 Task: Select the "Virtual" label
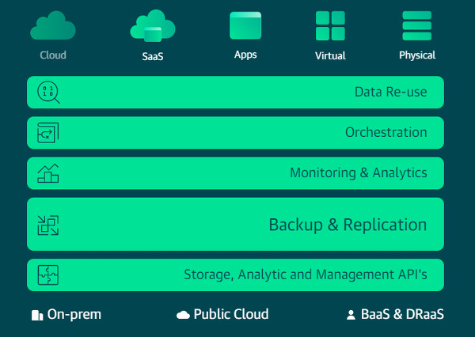(330, 55)
